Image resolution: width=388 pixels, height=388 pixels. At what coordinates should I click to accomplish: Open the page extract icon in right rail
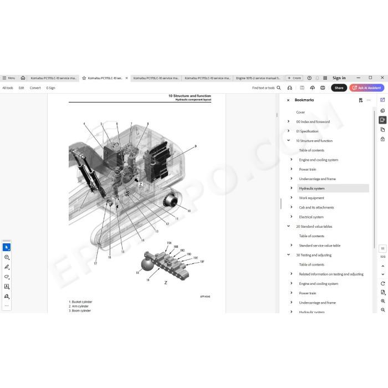(x=383, y=292)
